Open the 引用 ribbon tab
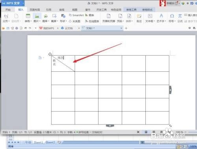This screenshot has width=197, height=149. click(48, 10)
